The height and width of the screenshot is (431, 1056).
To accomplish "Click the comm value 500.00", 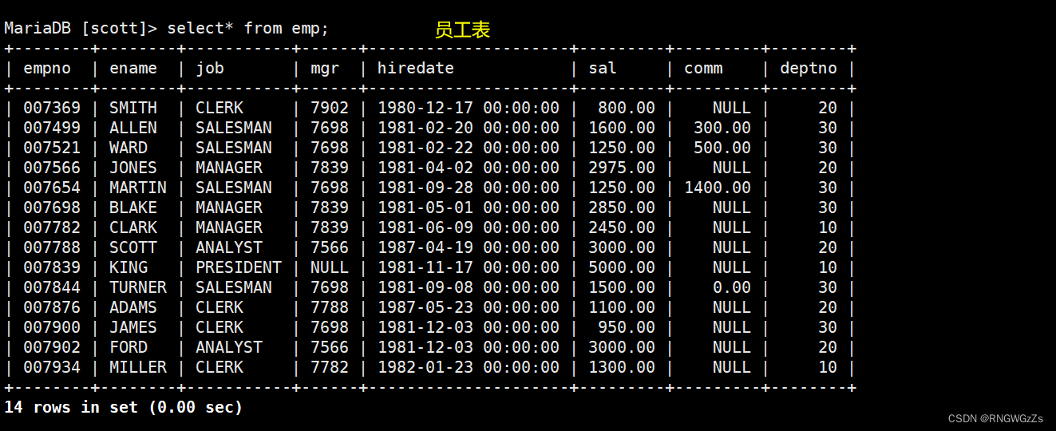I will pyautogui.click(x=722, y=148).
